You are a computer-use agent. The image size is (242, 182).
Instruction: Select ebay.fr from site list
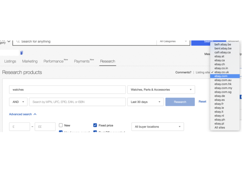point(225,104)
